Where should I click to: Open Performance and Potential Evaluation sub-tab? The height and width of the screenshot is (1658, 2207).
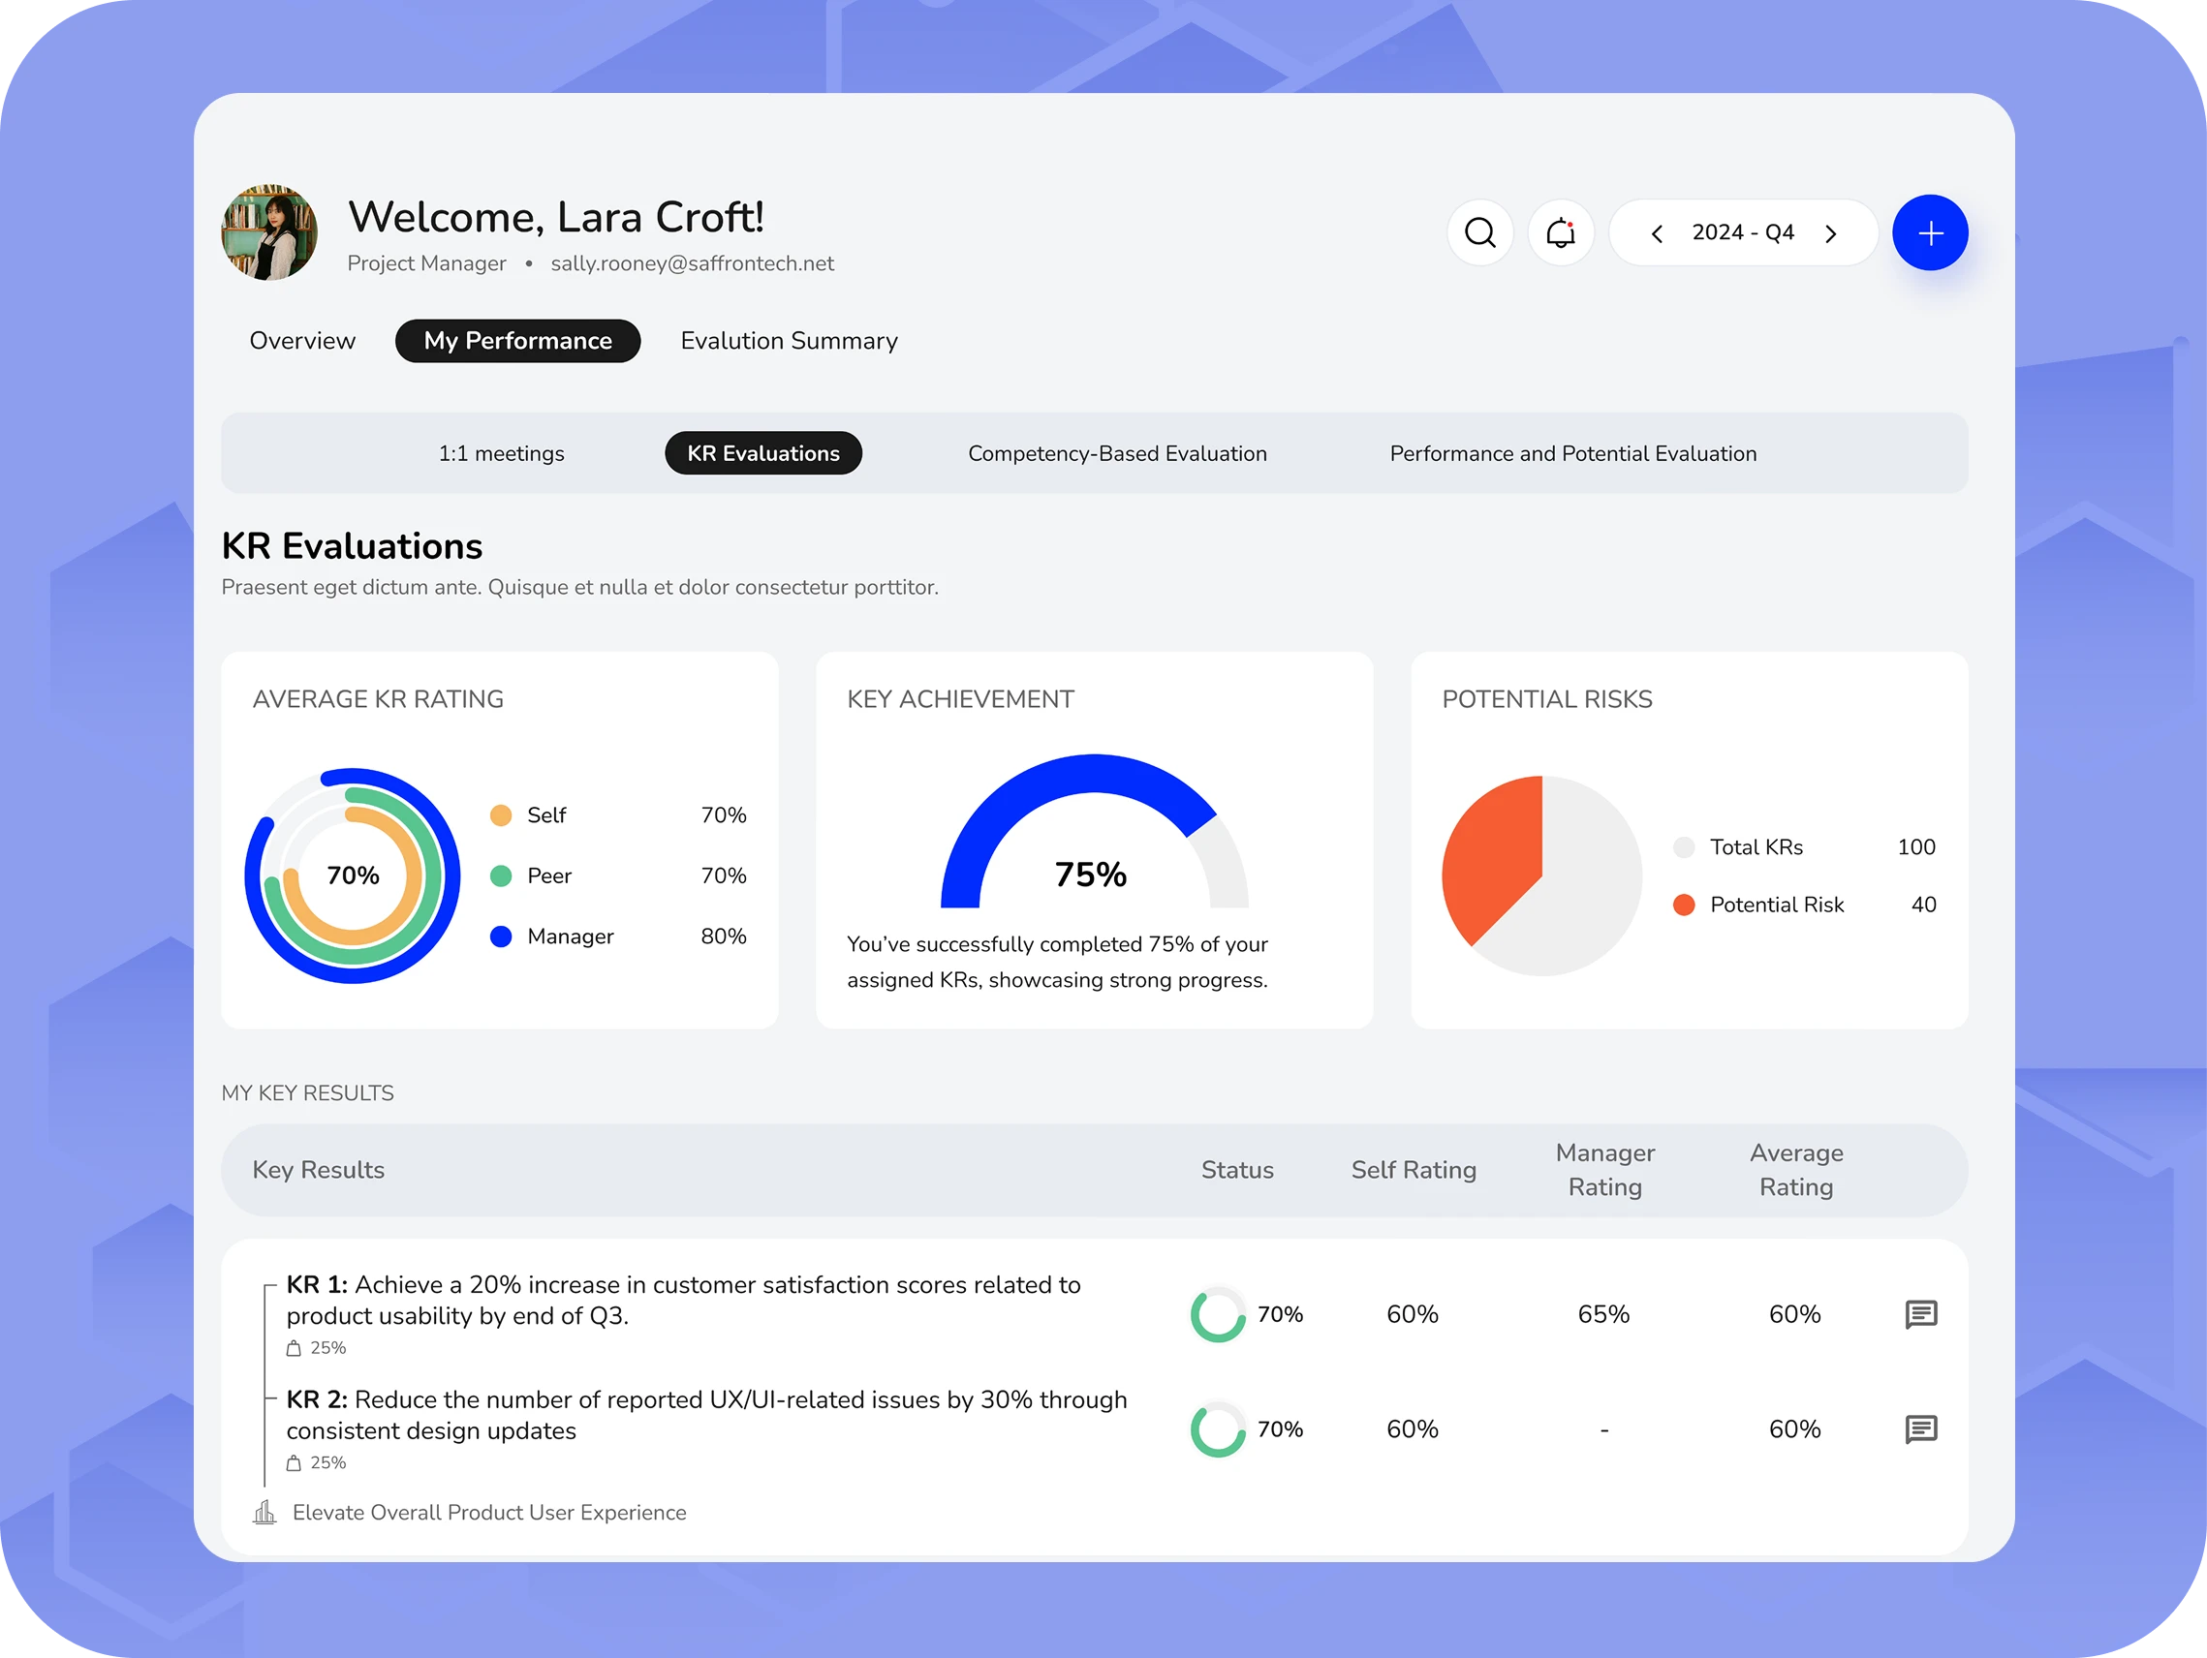pyautogui.click(x=1572, y=454)
